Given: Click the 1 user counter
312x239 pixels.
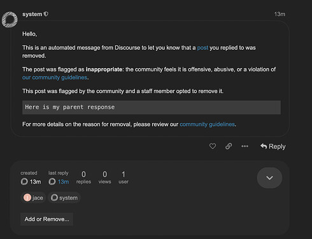Looking at the screenshot, I should [124, 177].
